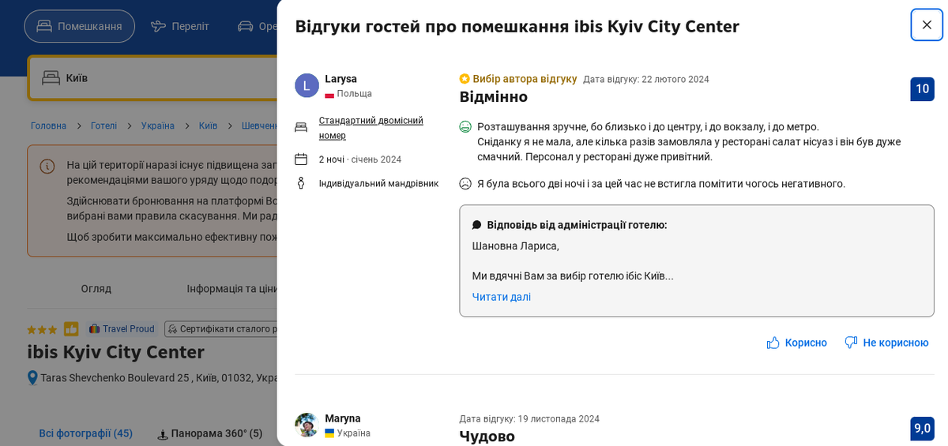948x446 pixels.
Task: Click the sad-face negative-comment icon
Action: click(x=465, y=184)
